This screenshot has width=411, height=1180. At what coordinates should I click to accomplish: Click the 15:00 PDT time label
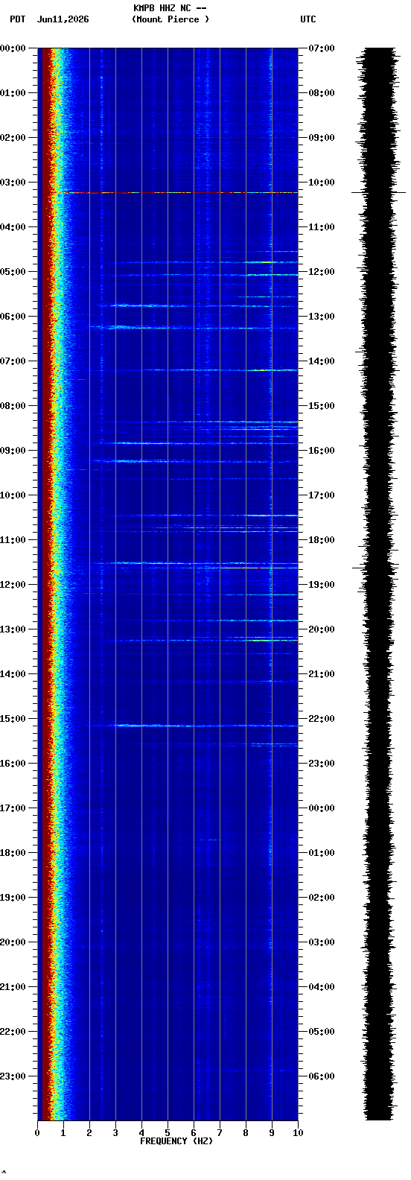tap(13, 719)
